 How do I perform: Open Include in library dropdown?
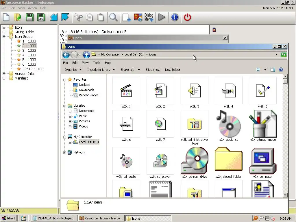(101, 70)
